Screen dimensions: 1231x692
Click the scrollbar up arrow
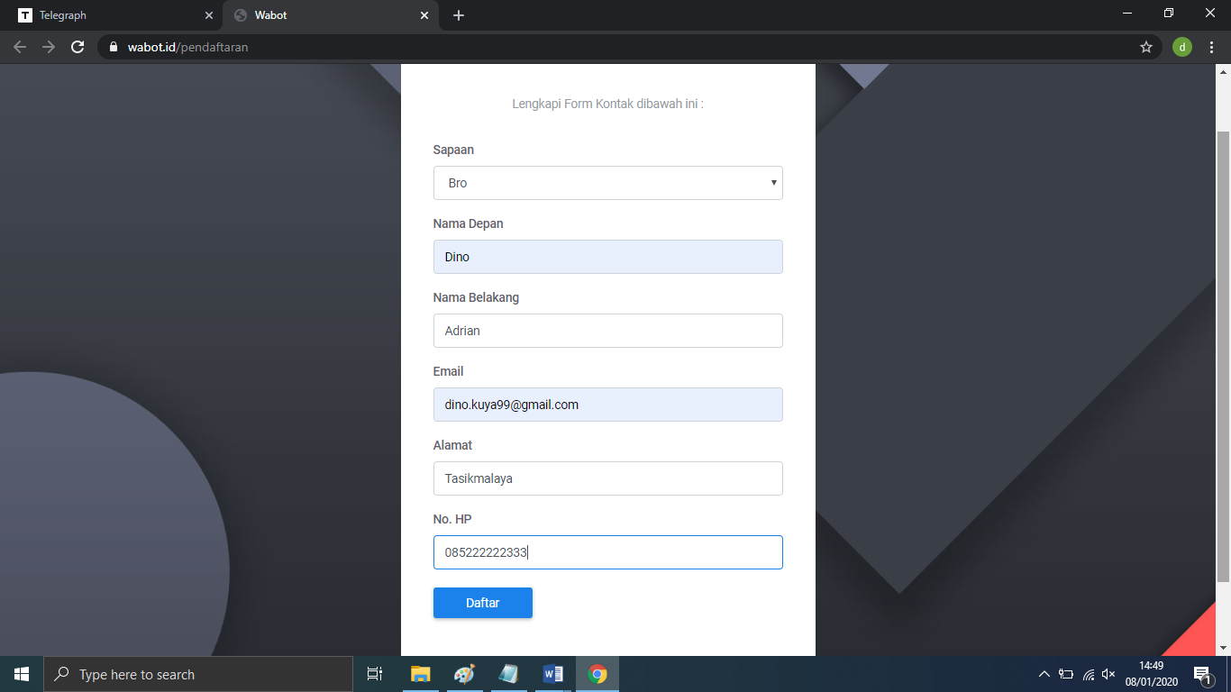(1223, 71)
